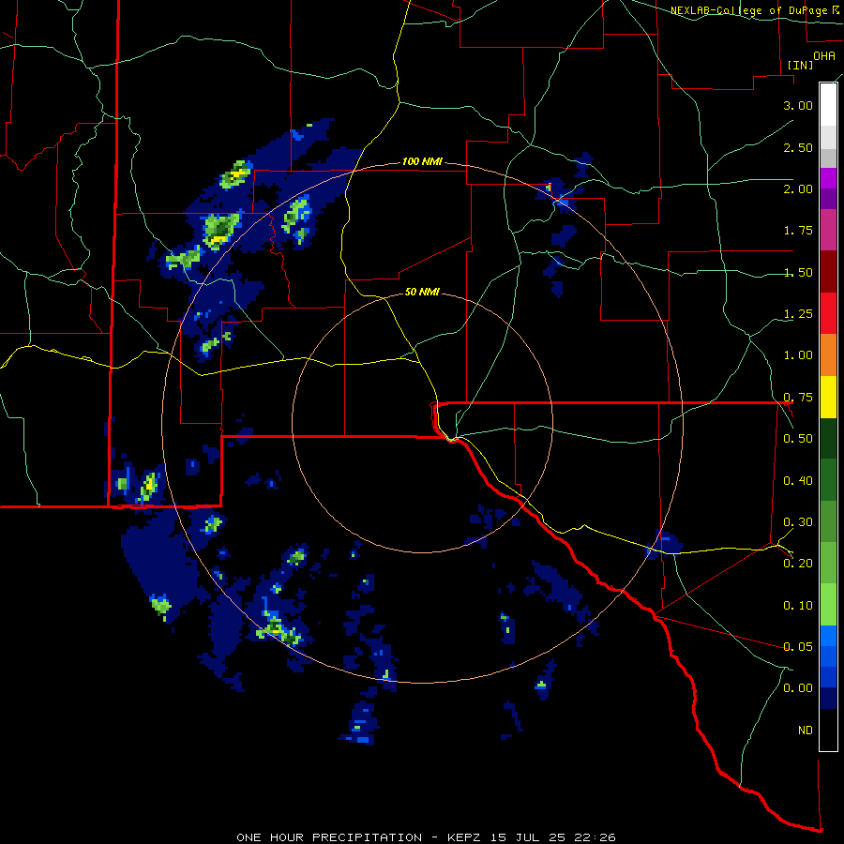
Task: Pick the orange swatch in the legend
Action: 828,355
